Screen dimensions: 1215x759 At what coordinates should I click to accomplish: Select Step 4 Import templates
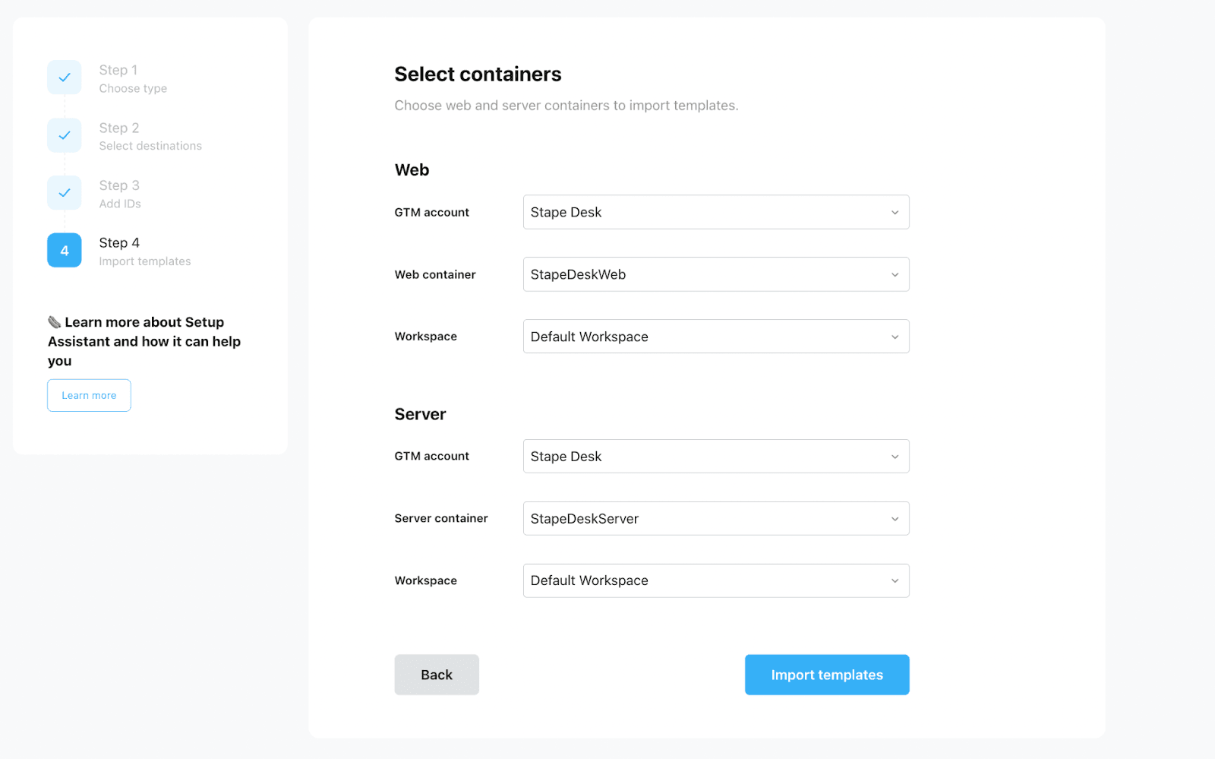[x=145, y=251]
